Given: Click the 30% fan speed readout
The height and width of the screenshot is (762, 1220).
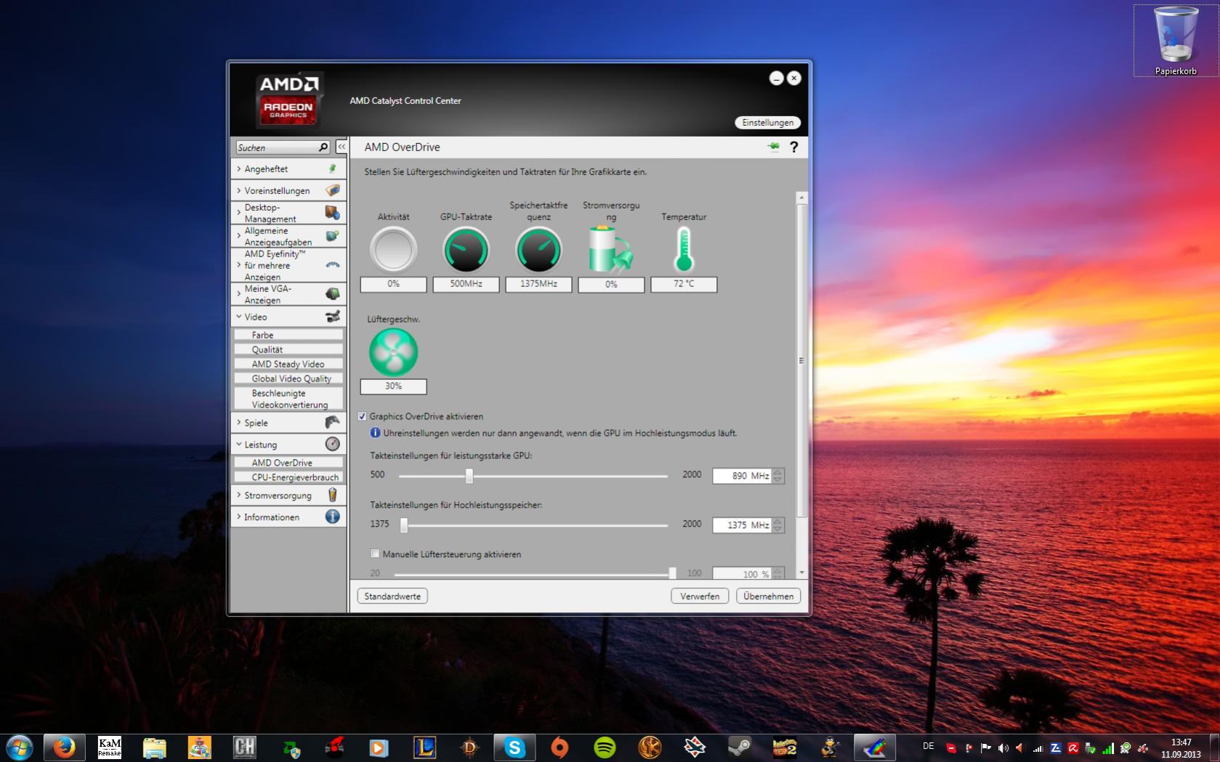Looking at the screenshot, I should (393, 386).
